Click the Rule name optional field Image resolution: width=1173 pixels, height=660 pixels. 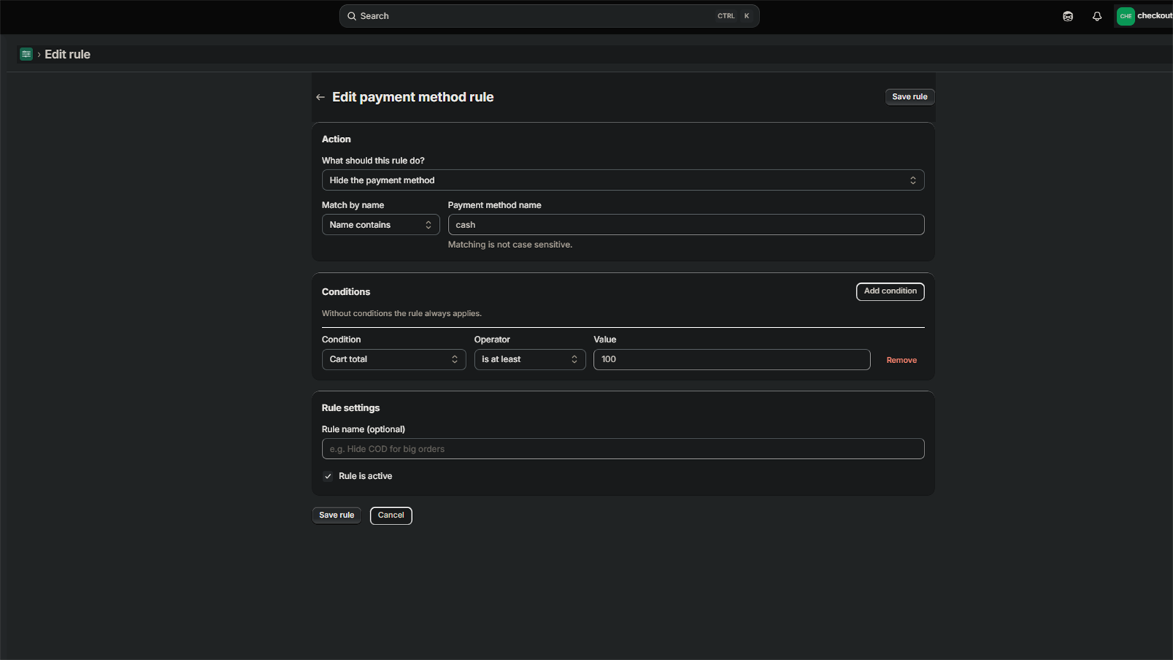click(x=622, y=449)
